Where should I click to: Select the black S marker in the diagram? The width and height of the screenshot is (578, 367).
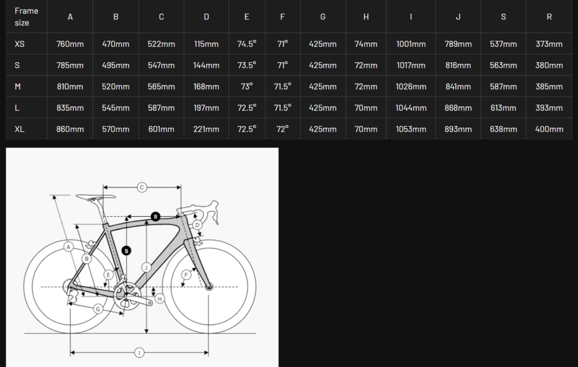click(126, 250)
